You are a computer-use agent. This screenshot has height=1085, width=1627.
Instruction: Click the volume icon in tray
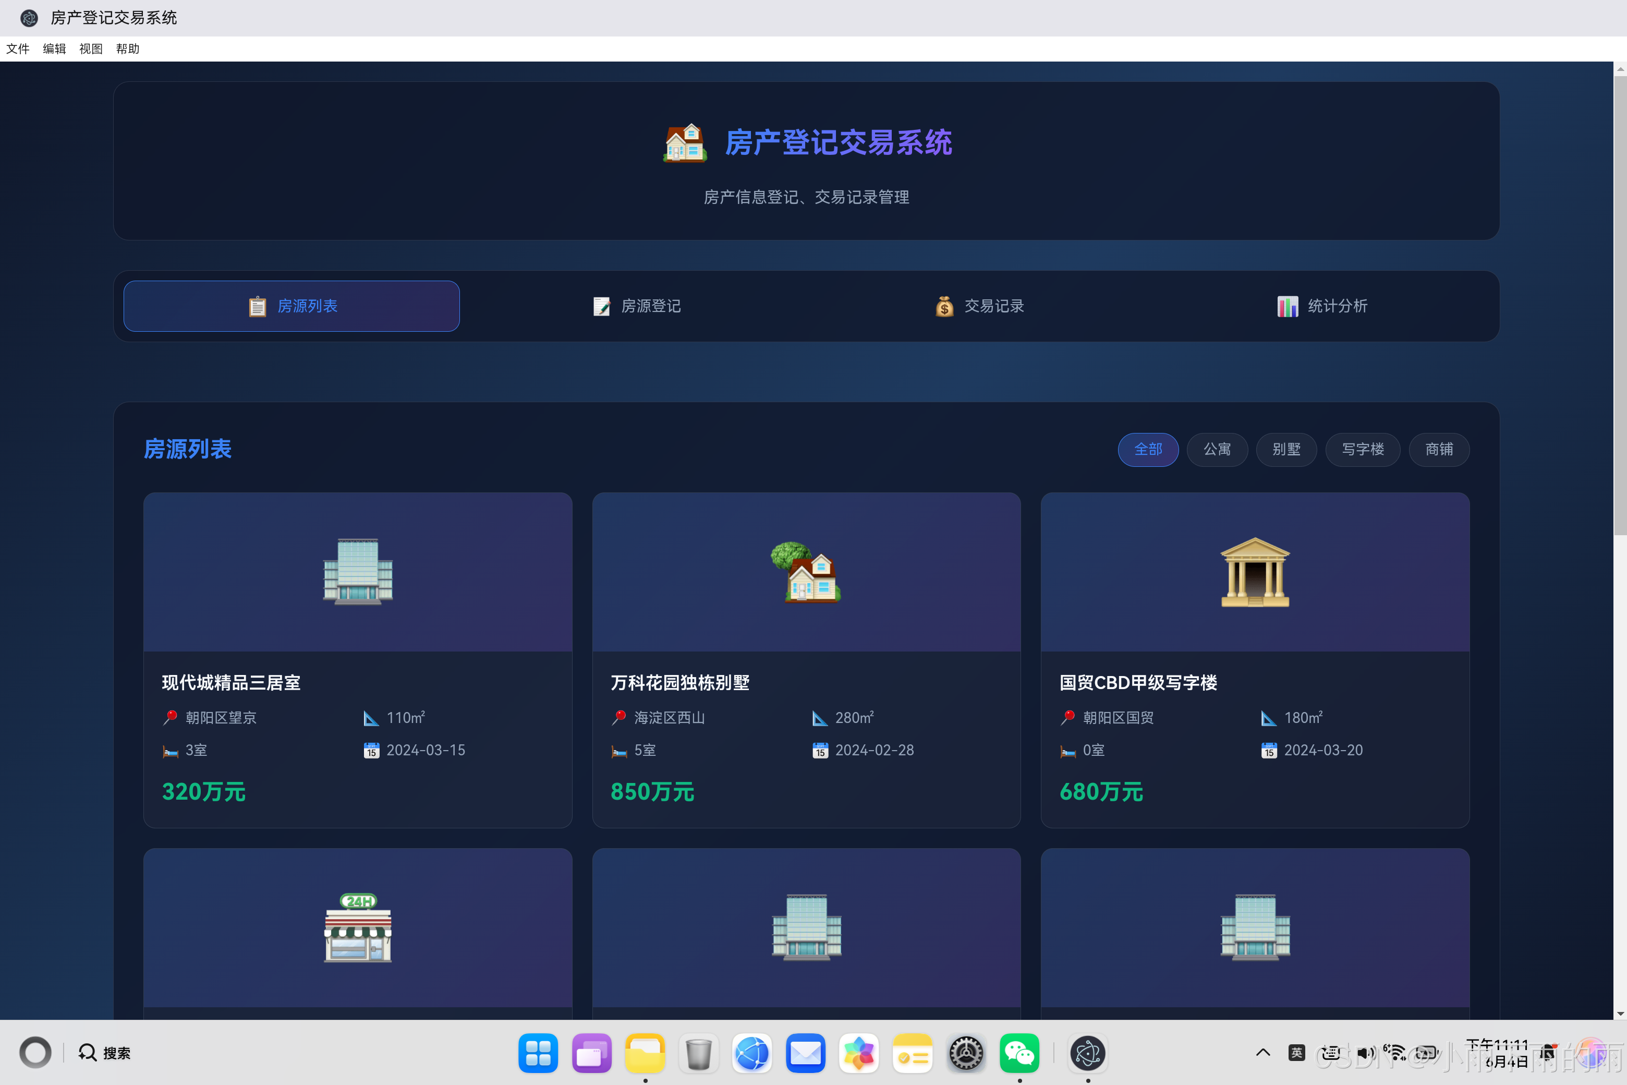1366,1053
